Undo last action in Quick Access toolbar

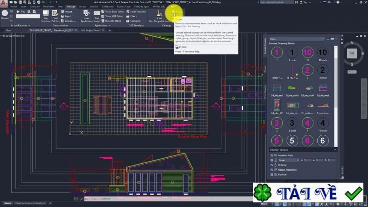[x=43, y=2]
